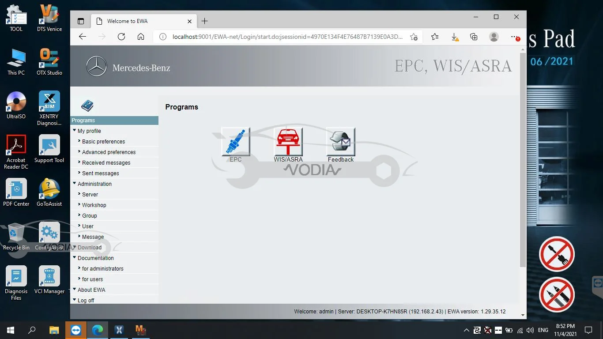Open the Windows notification center
The image size is (603, 339).
click(x=588, y=330)
